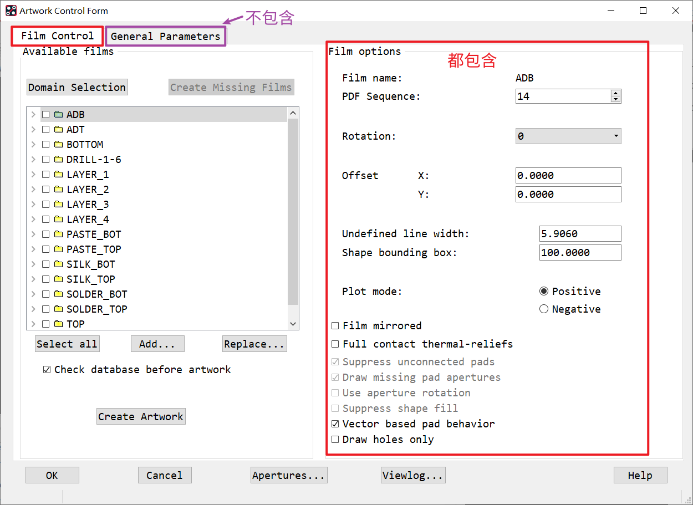Uncheck Check database before artwork
This screenshot has height=505, width=693.
tap(47, 369)
